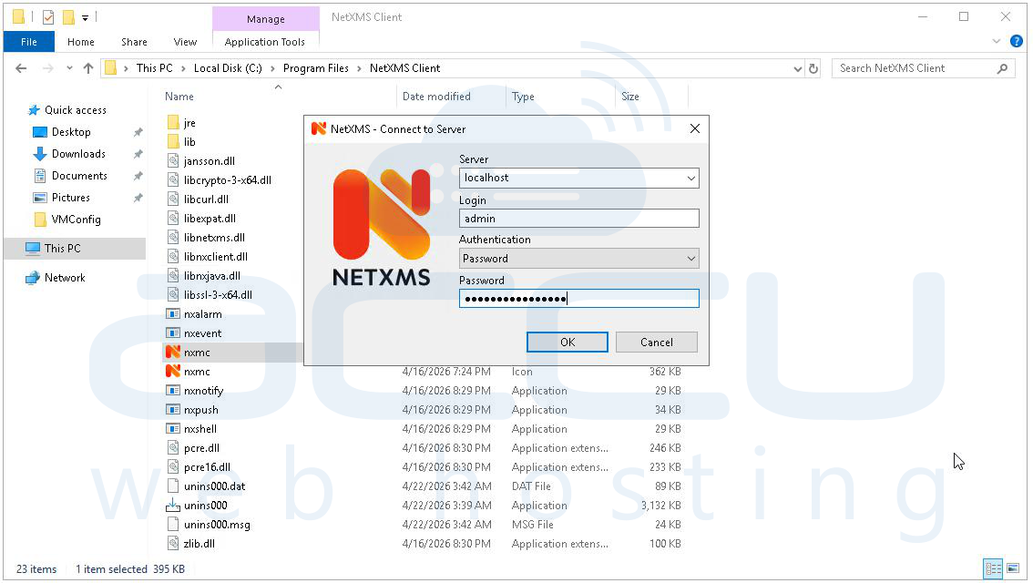1033x583 pixels.
Task: Open Explorer Help question mark icon
Action: 1017,42
